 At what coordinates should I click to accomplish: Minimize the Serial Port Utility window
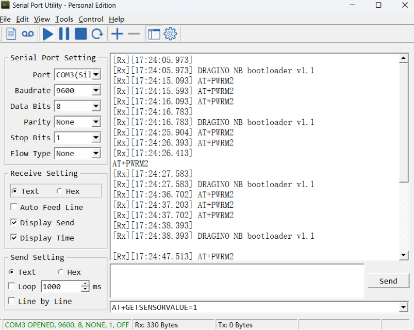(x=353, y=5)
